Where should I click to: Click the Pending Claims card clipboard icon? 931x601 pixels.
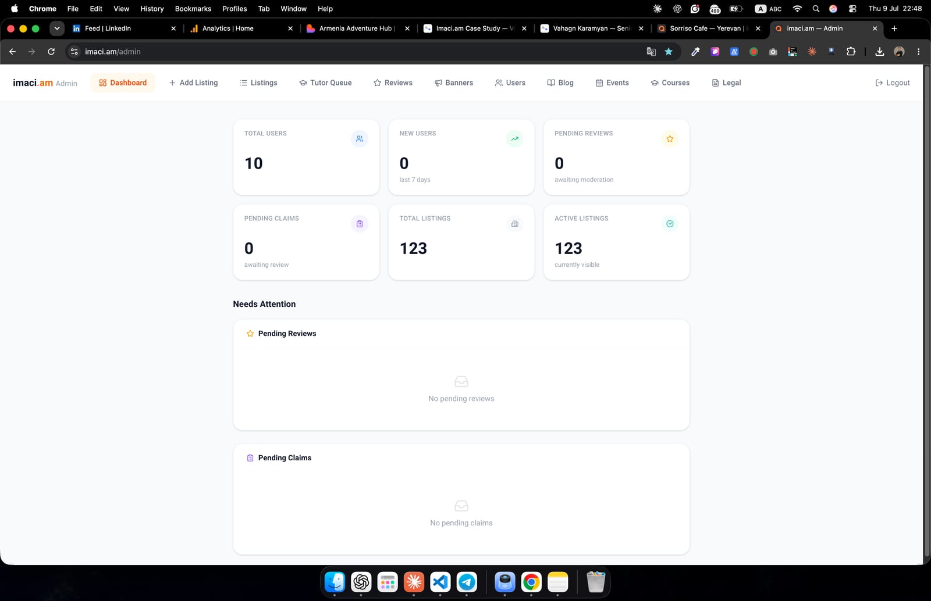360,224
